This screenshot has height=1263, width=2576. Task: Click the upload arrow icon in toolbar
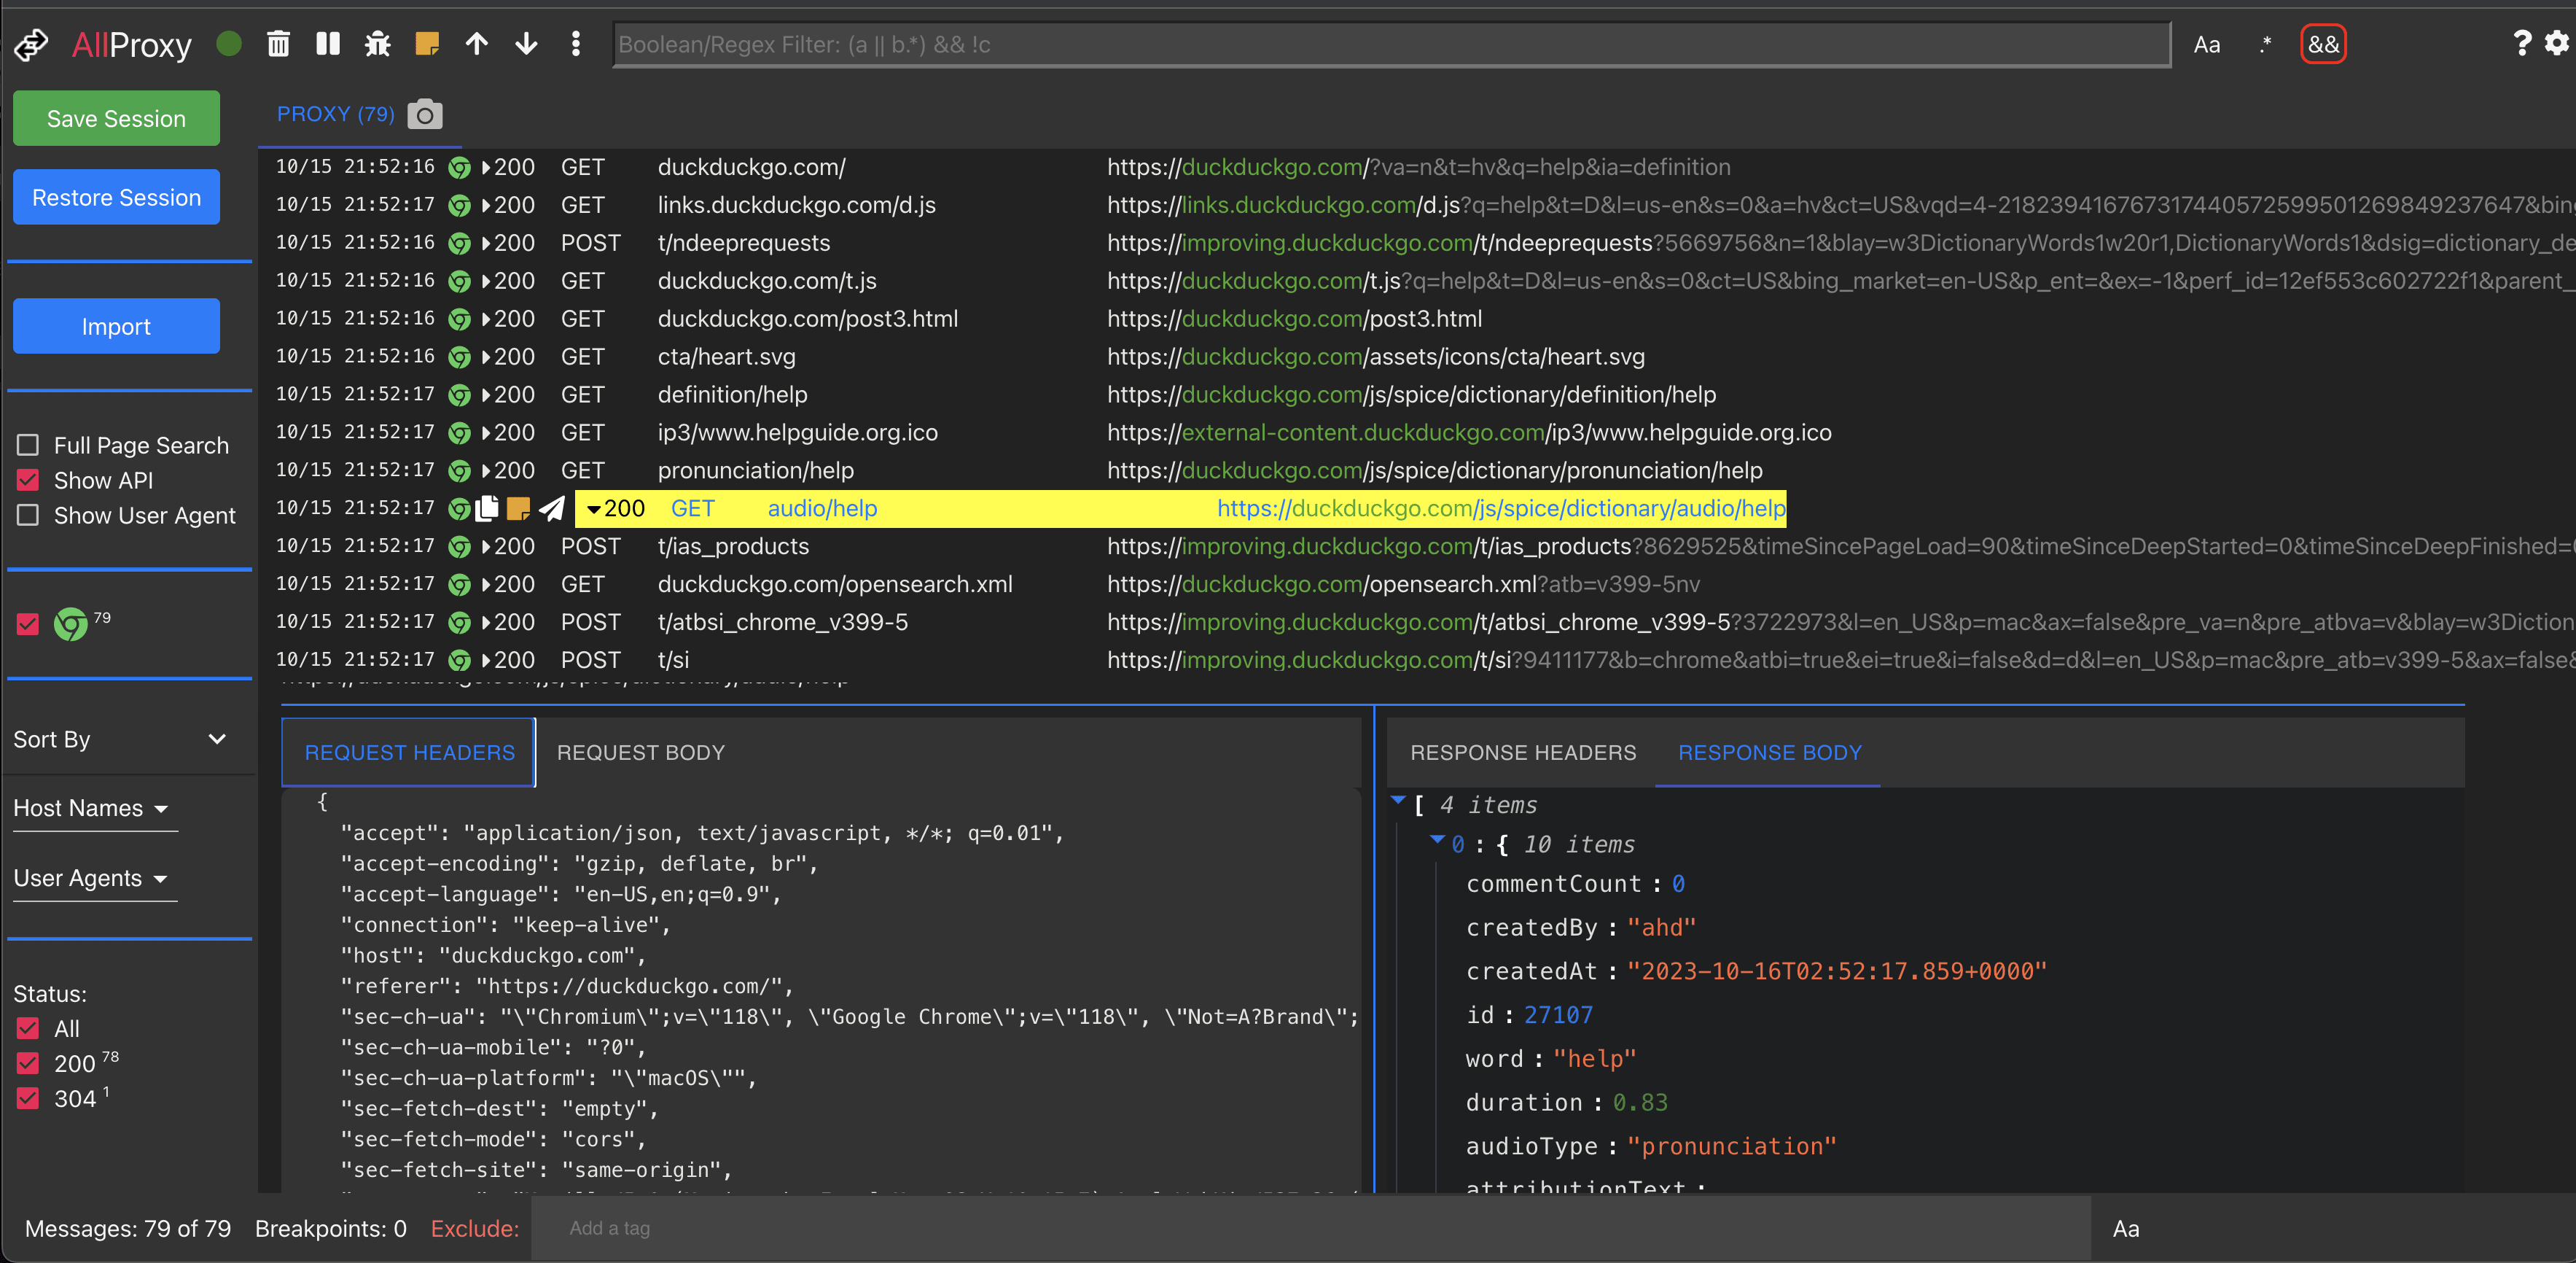coord(477,43)
